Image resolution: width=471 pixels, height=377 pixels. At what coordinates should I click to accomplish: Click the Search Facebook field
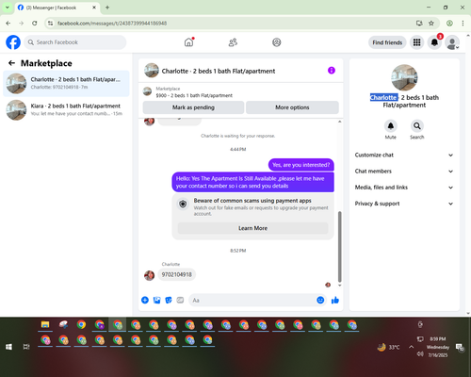tap(75, 42)
